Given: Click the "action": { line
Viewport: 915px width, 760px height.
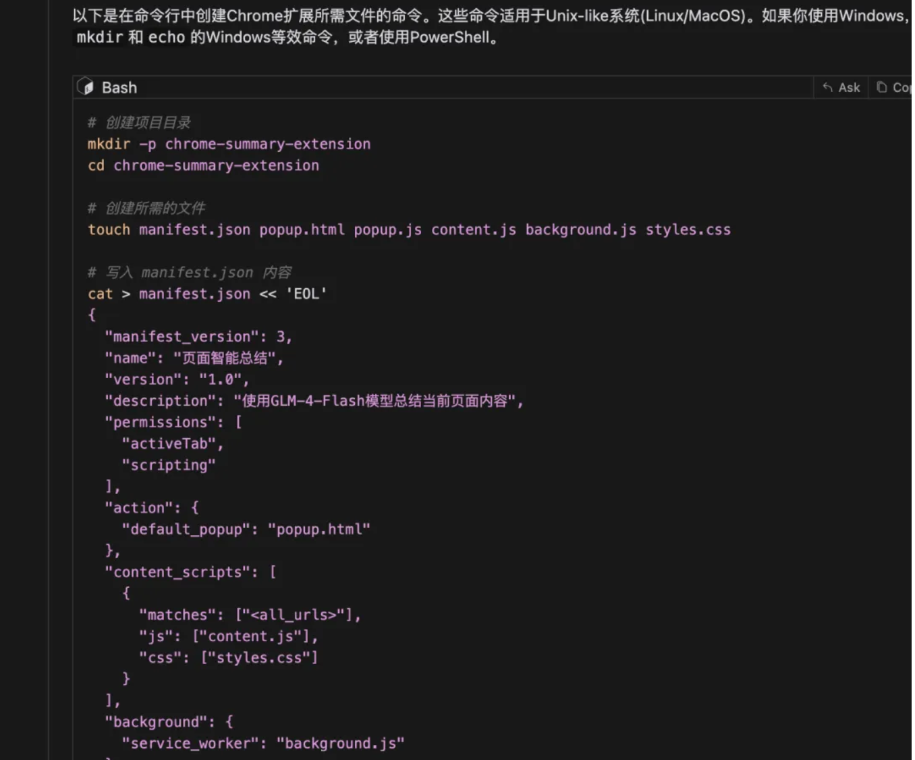Looking at the screenshot, I should pyautogui.click(x=152, y=508).
